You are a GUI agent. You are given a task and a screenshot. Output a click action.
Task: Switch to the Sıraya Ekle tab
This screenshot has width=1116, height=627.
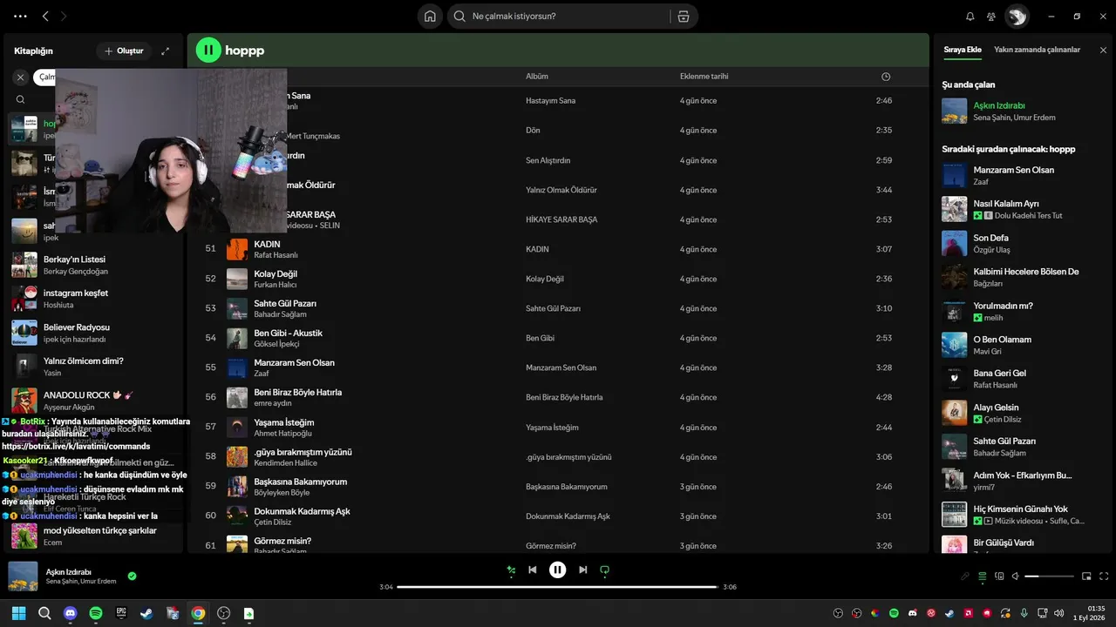[x=963, y=50]
